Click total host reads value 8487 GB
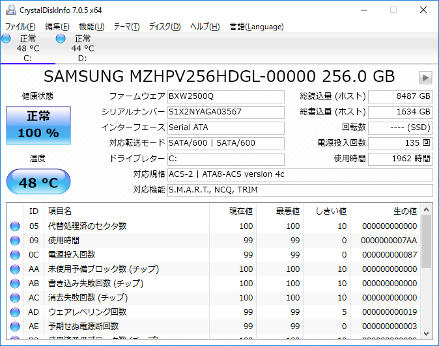This screenshot has height=346, width=439. point(401,96)
